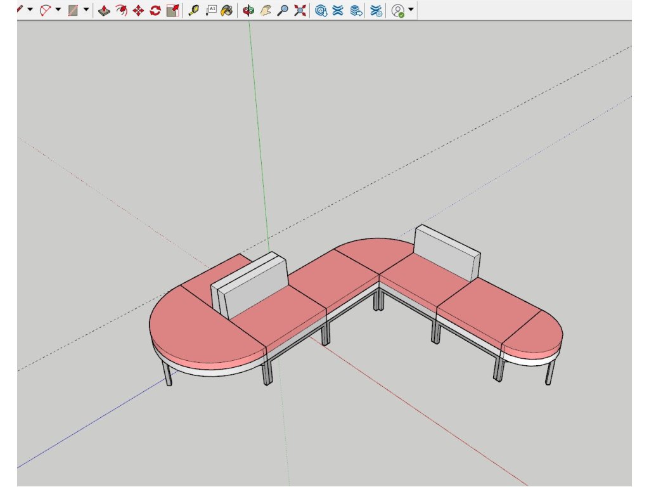Open the 3D Warehouse
Screen dimensions: 649x487
tap(321, 10)
